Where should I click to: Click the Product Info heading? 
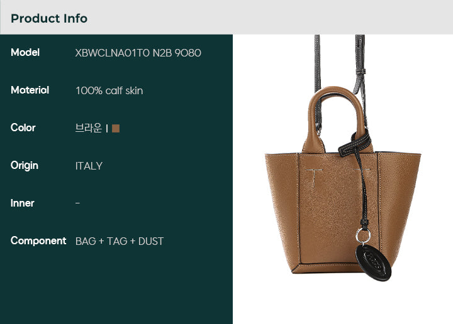pyautogui.click(x=49, y=18)
